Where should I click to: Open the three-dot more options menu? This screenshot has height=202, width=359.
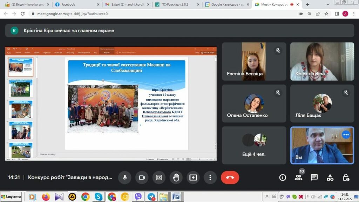coord(210,177)
